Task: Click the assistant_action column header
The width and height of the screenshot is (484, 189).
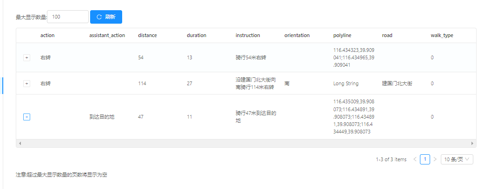Action: pyautogui.click(x=107, y=35)
